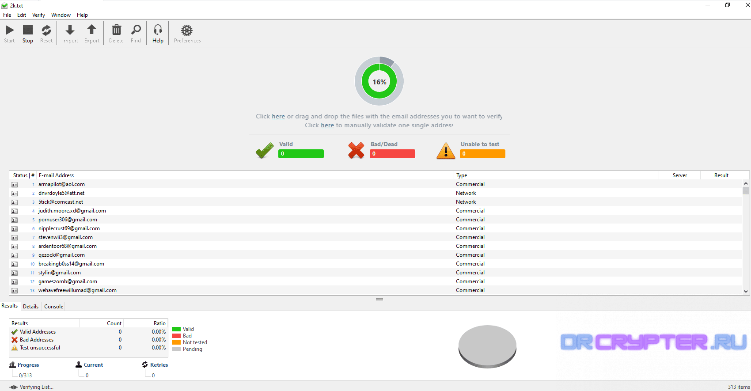Click the Count column header in Results
This screenshot has width=751, height=391.
[x=102, y=323]
